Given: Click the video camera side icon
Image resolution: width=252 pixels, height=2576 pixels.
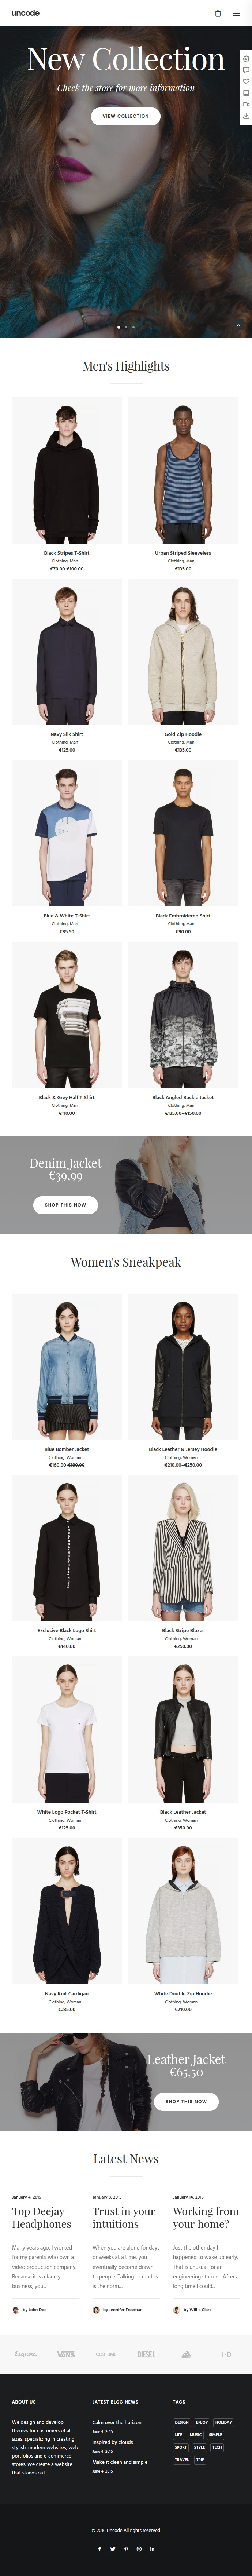Looking at the screenshot, I should click(x=246, y=104).
